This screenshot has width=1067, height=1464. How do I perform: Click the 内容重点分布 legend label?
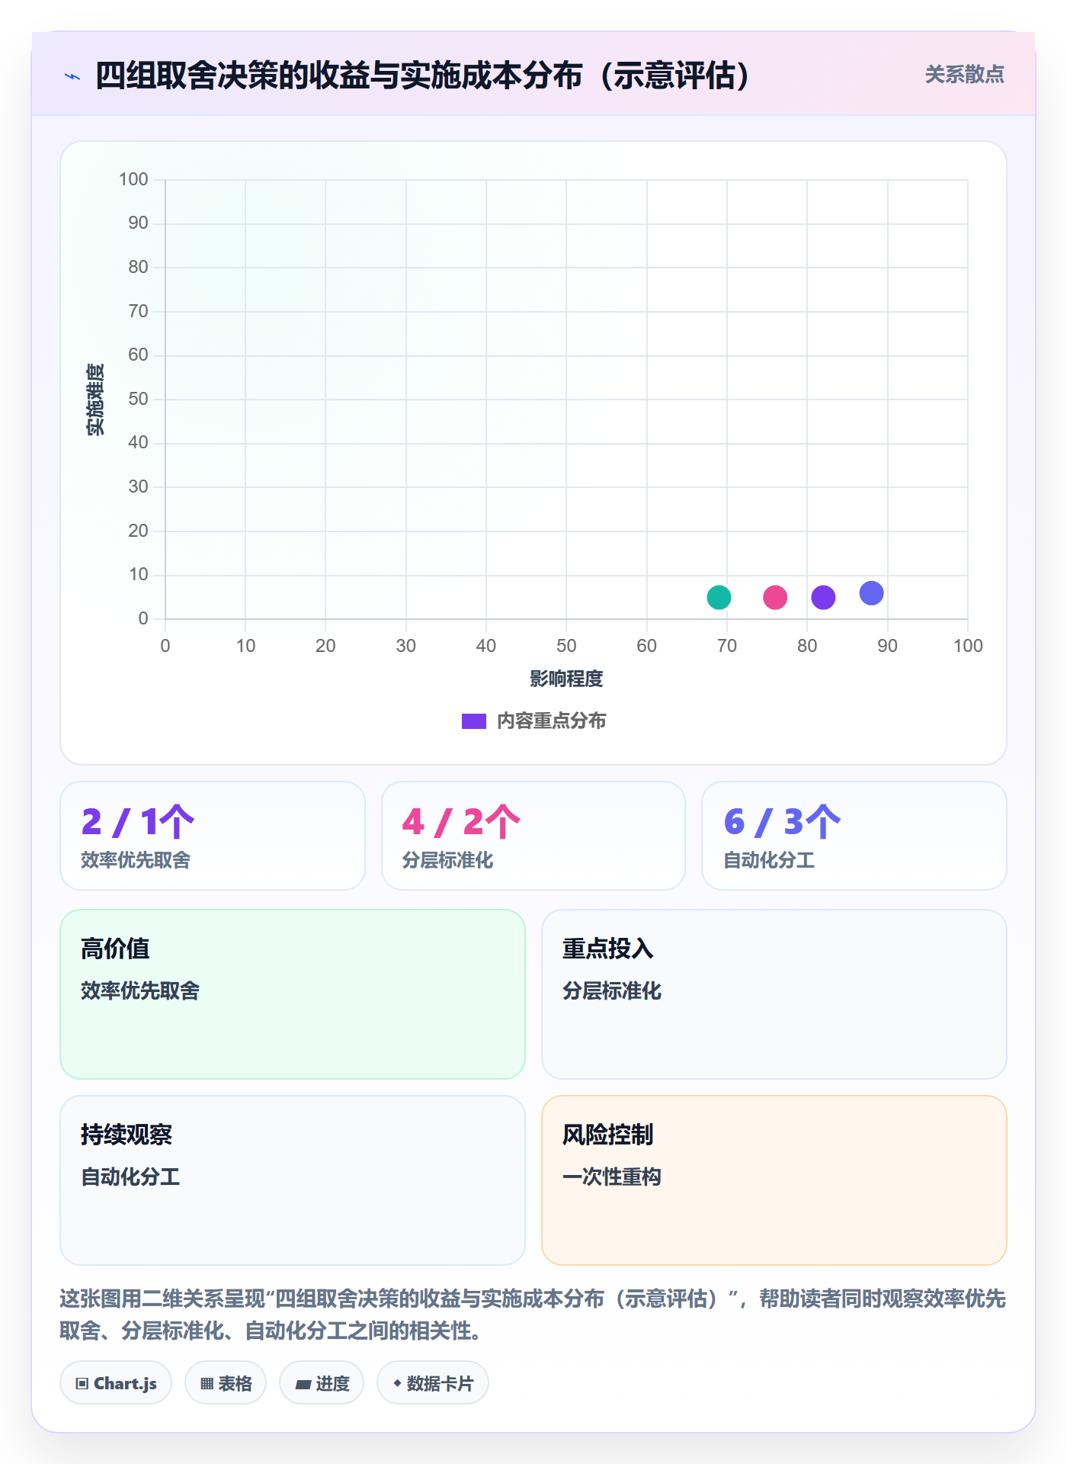pos(551,721)
